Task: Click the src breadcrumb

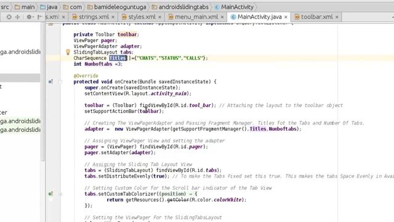Action: pos(4,7)
